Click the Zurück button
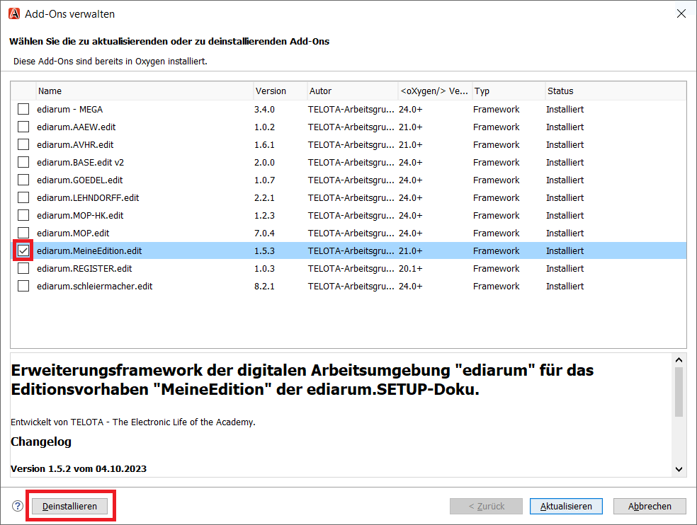Screen dimensions: 697x525 pos(487,507)
